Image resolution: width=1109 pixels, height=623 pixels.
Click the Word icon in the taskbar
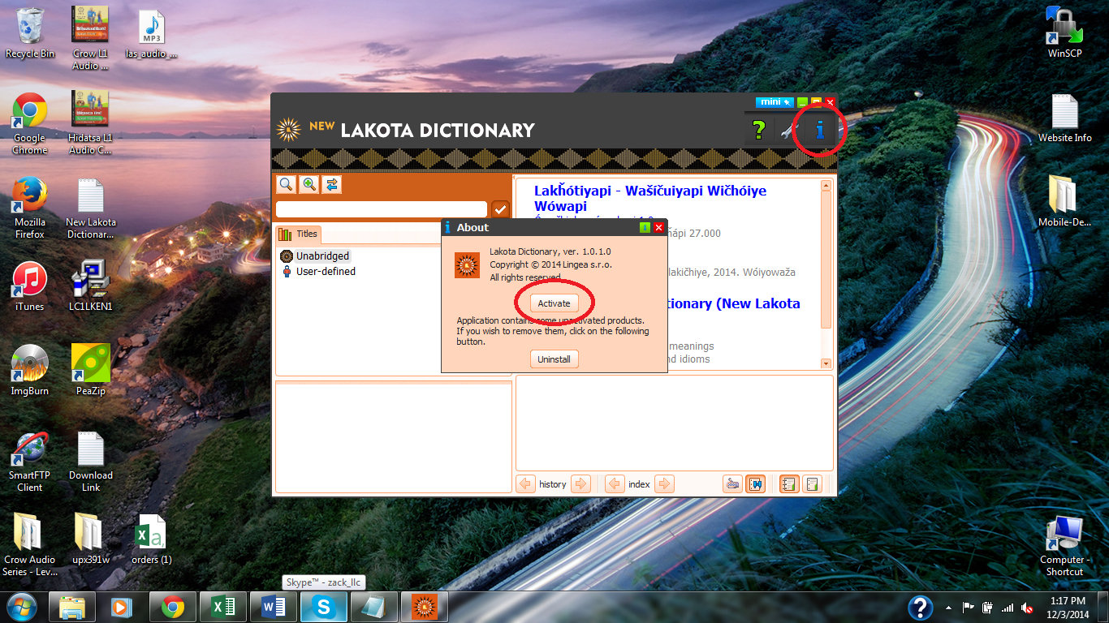point(274,607)
